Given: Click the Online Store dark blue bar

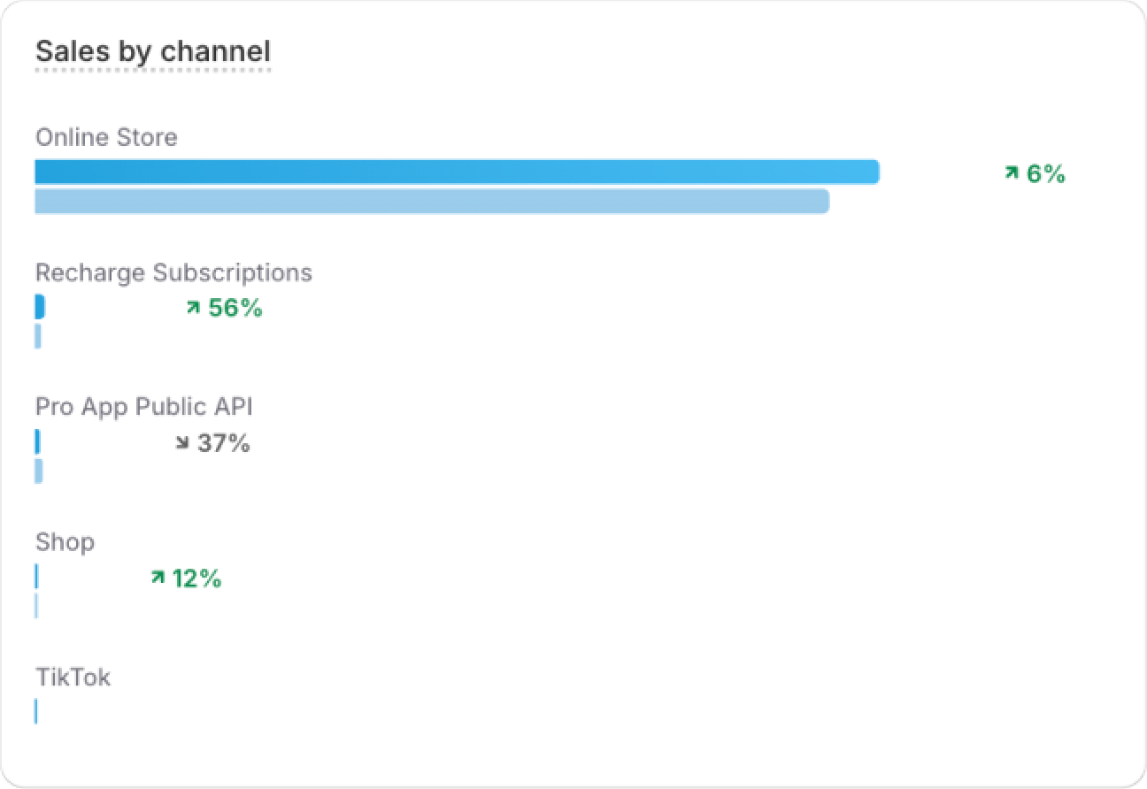Looking at the screenshot, I should point(457,172).
